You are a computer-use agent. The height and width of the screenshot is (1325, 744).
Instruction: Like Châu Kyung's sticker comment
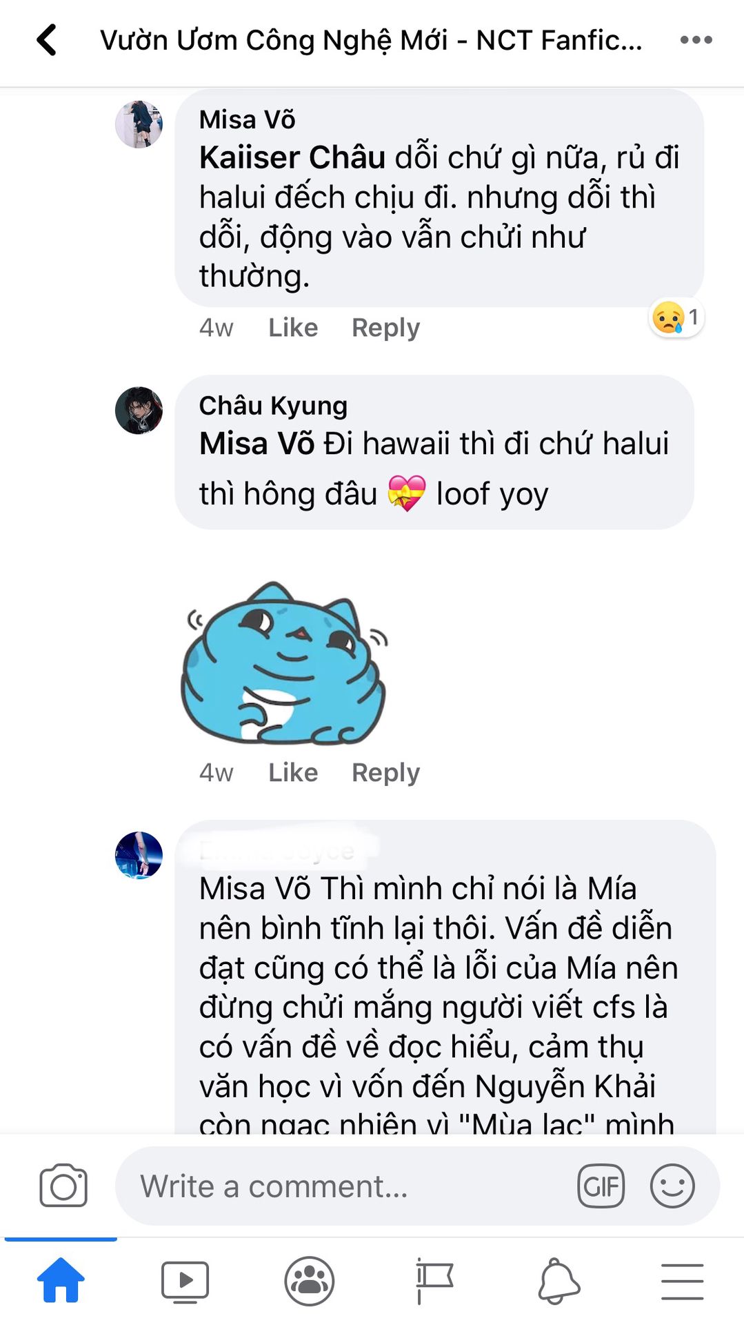point(293,773)
